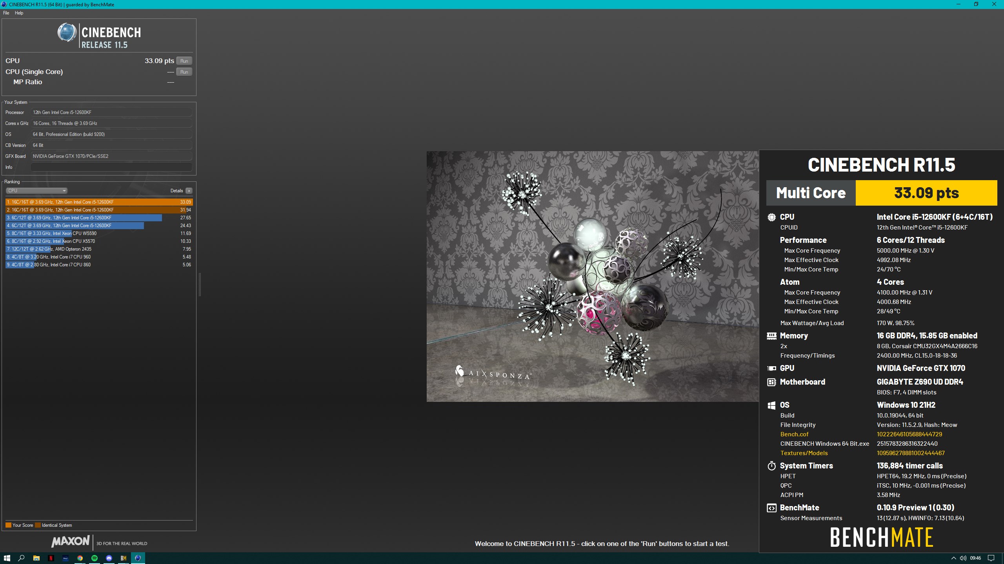
Task: Select the Xeon X5570 ranking row
Action: [99, 241]
